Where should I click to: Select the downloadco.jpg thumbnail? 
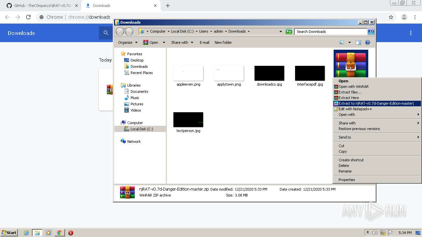coord(269,73)
